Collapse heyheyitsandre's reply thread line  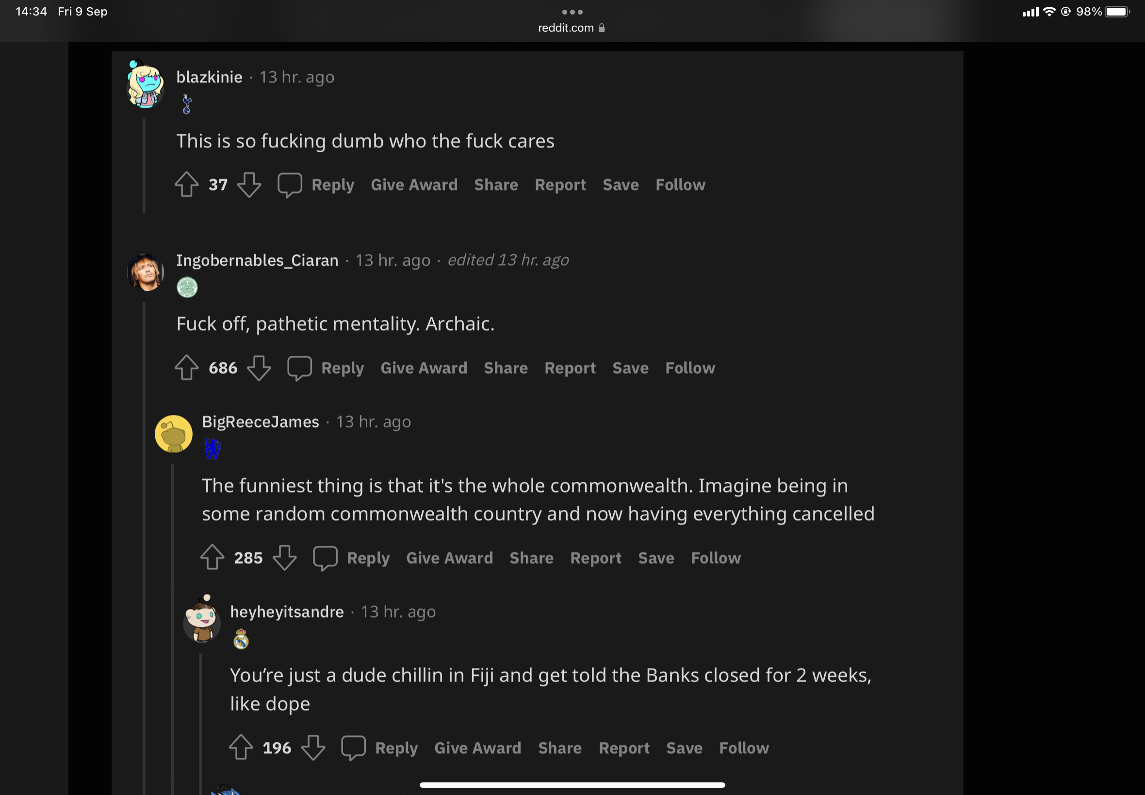[x=201, y=722]
